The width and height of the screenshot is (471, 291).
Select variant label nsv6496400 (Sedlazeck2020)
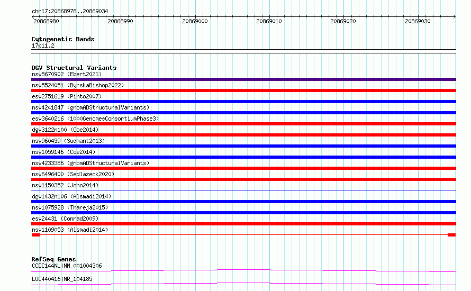point(73,174)
